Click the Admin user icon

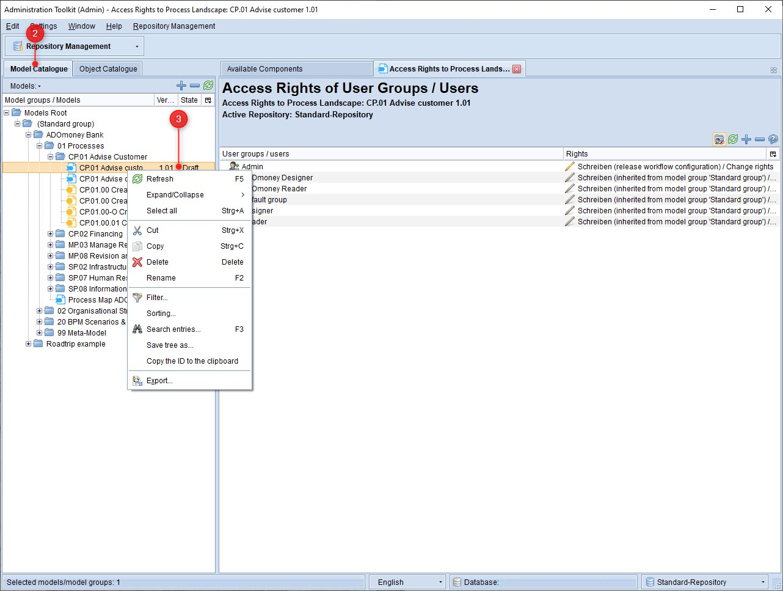[x=234, y=166]
